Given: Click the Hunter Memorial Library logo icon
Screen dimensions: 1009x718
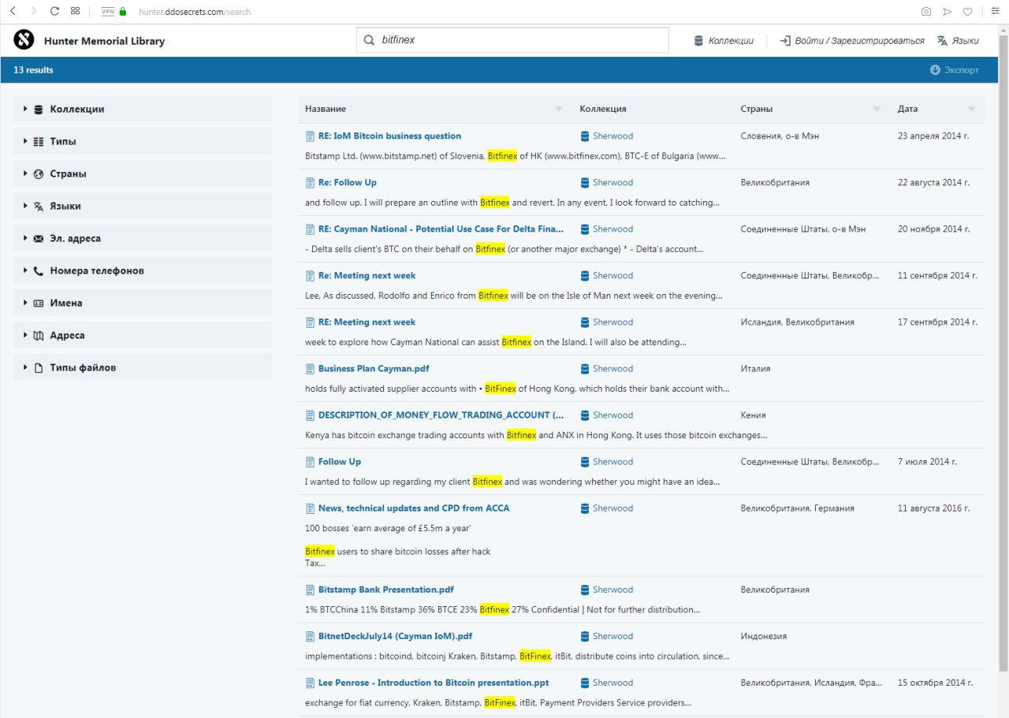Looking at the screenshot, I should (x=24, y=39).
